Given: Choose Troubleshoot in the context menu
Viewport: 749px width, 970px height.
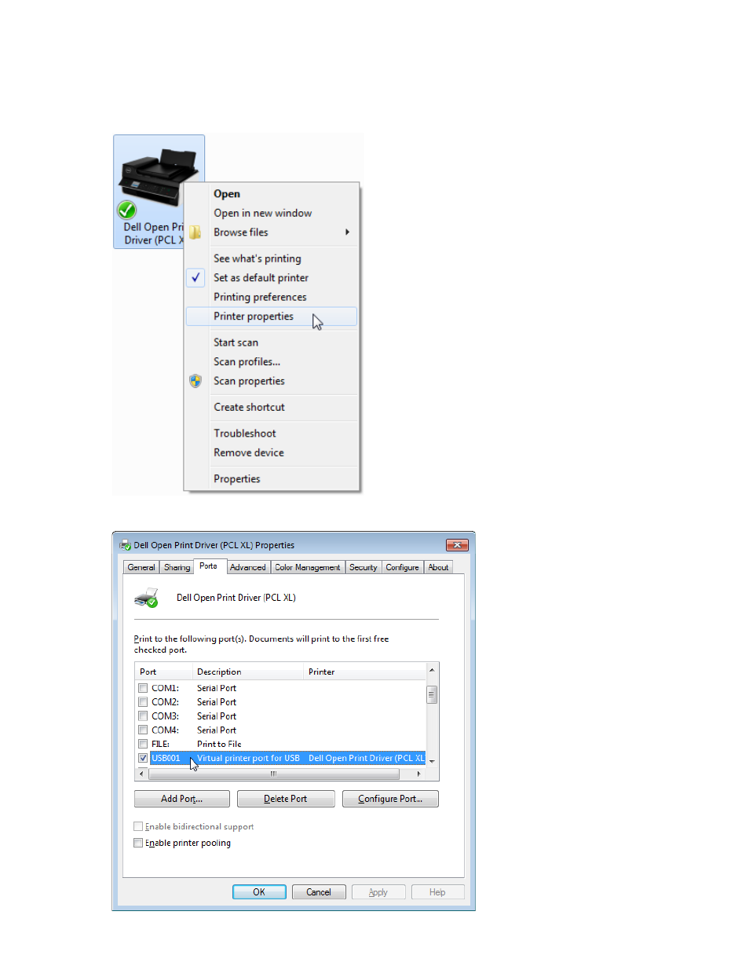Looking at the screenshot, I should point(244,434).
